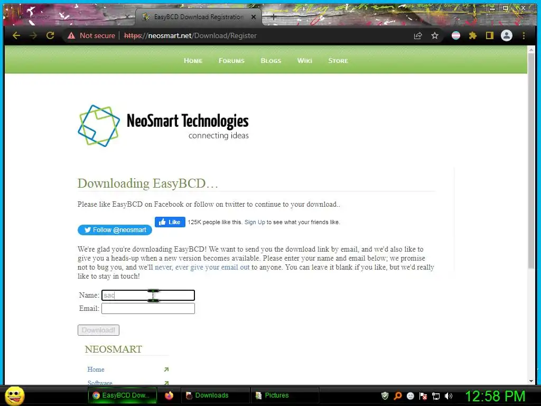Screen dimensions: 541x406
Task: Select the EasyBCD Download Registration tab
Action: coord(199,16)
